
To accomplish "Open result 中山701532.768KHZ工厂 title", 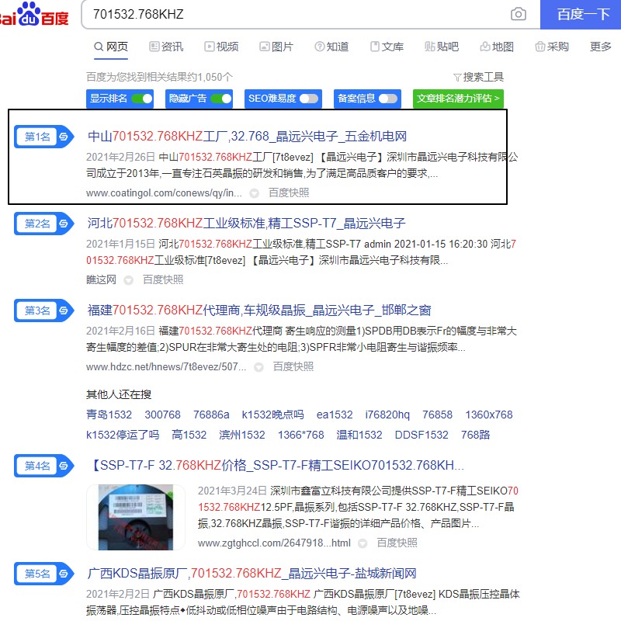I will (247, 137).
